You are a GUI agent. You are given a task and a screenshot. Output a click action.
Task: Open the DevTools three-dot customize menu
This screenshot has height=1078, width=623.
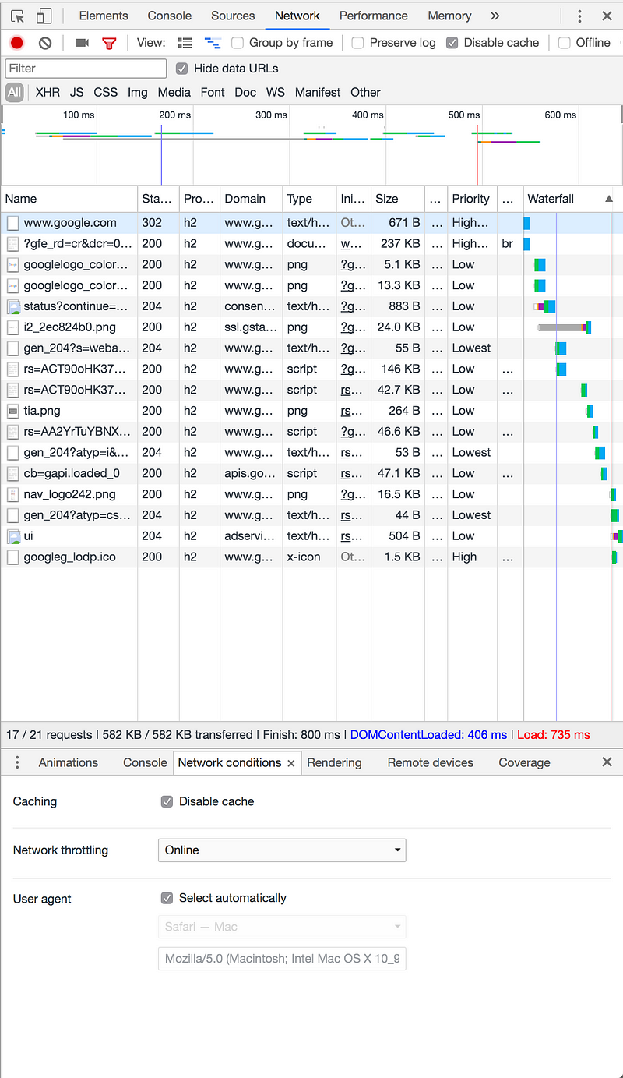click(579, 16)
